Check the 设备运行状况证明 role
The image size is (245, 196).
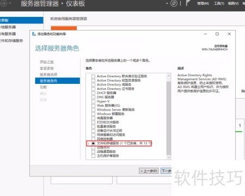93,131
